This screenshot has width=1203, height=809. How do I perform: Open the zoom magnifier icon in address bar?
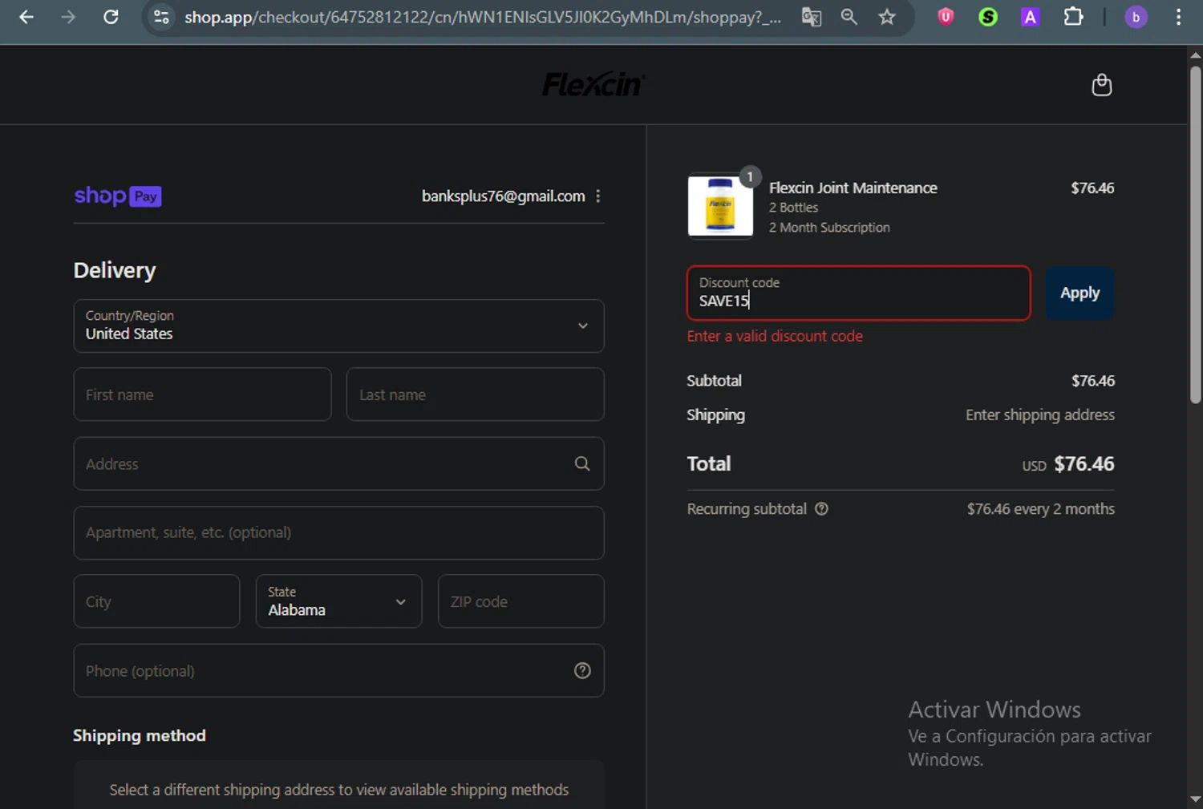tap(849, 17)
